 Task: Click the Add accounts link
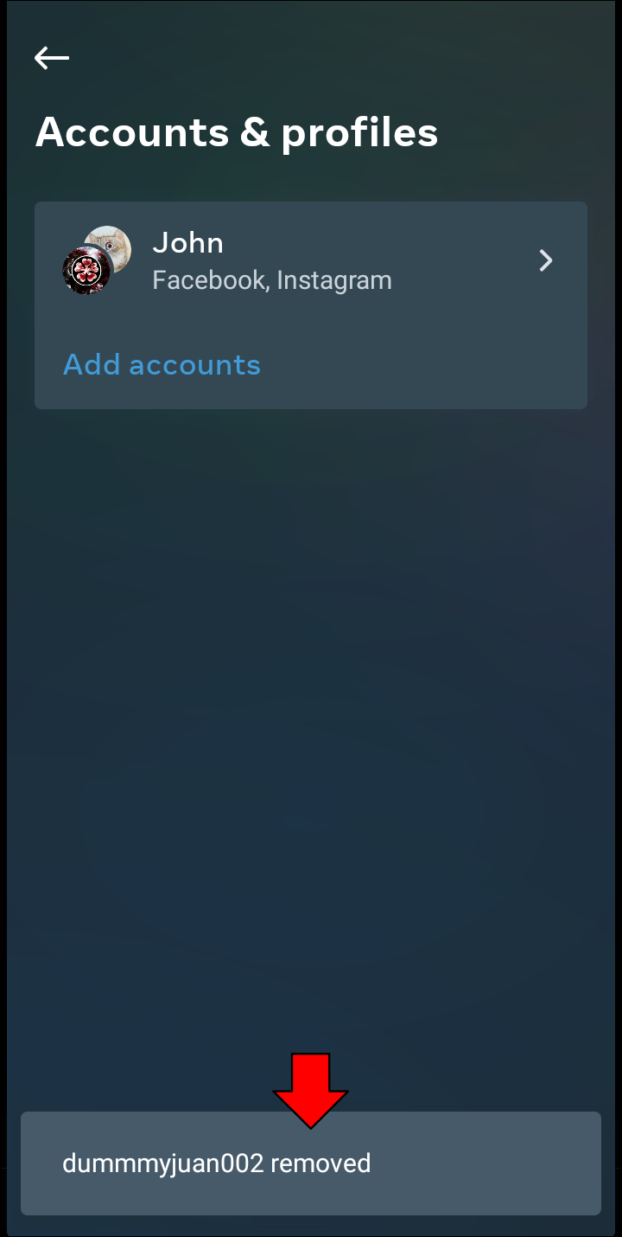pyautogui.click(x=162, y=364)
